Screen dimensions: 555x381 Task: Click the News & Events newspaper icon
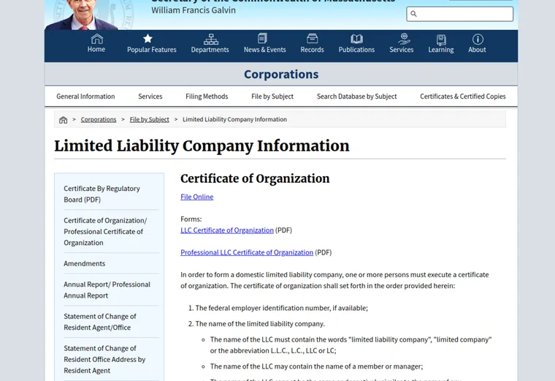pyautogui.click(x=262, y=38)
